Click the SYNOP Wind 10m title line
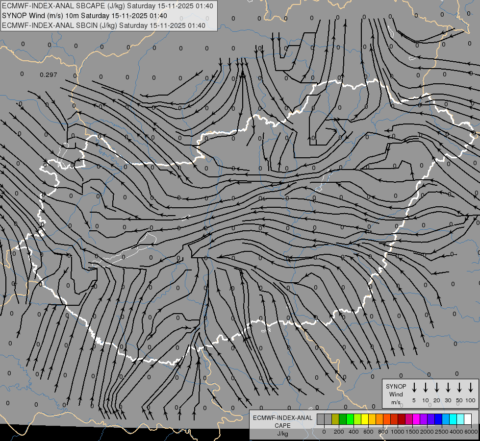480x441 pixels. 84,16
